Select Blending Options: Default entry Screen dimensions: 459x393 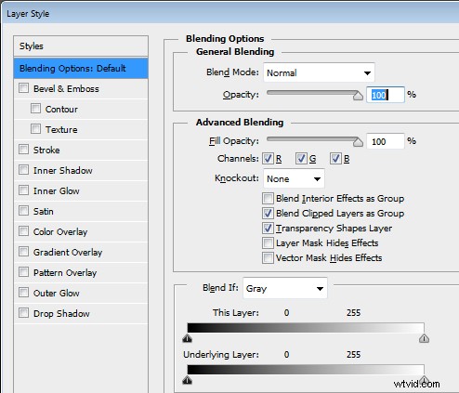tap(81, 68)
